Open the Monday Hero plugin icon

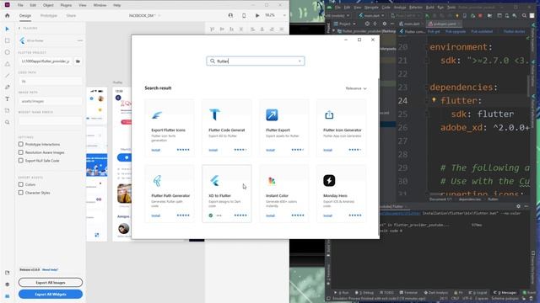[x=329, y=181]
